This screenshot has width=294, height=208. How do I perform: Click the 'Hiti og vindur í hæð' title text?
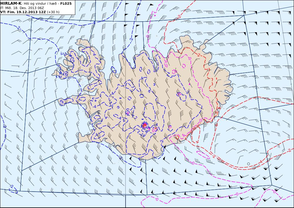[x=40, y=4]
